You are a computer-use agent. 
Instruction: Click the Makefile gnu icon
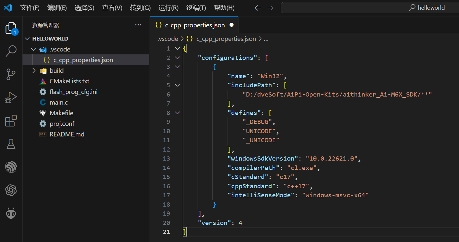[43, 113]
